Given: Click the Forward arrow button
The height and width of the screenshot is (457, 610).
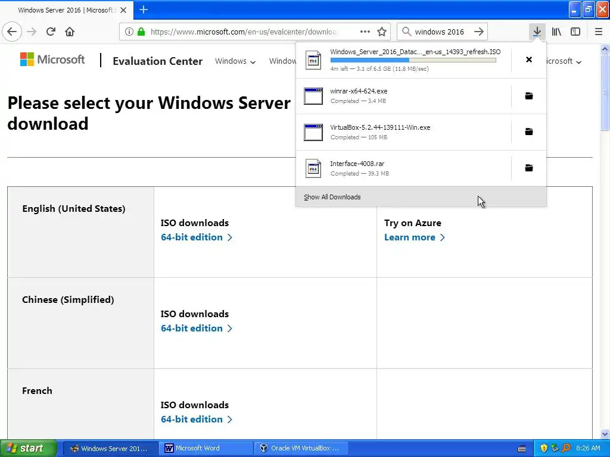Looking at the screenshot, I should (x=32, y=32).
